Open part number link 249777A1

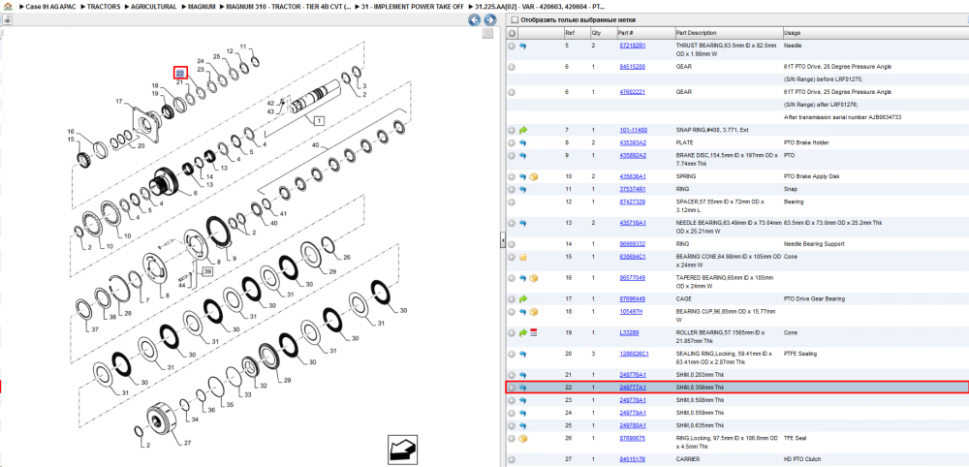(x=632, y=388)
